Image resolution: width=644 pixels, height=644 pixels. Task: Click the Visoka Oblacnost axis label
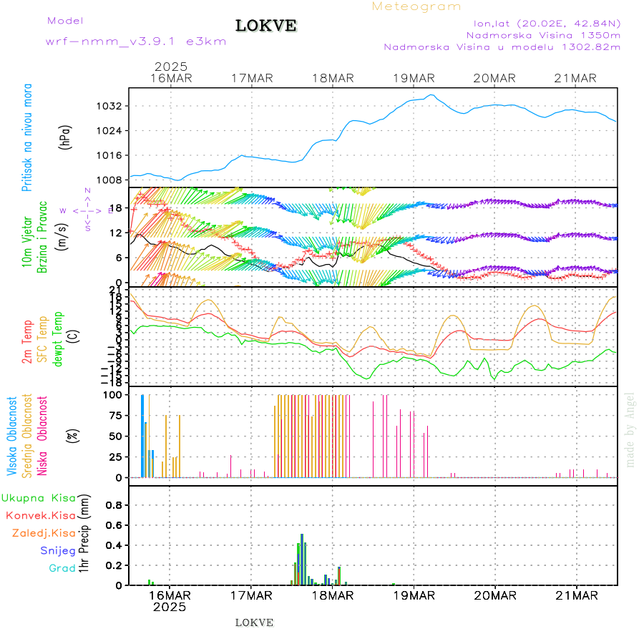(x=12, y=435)
